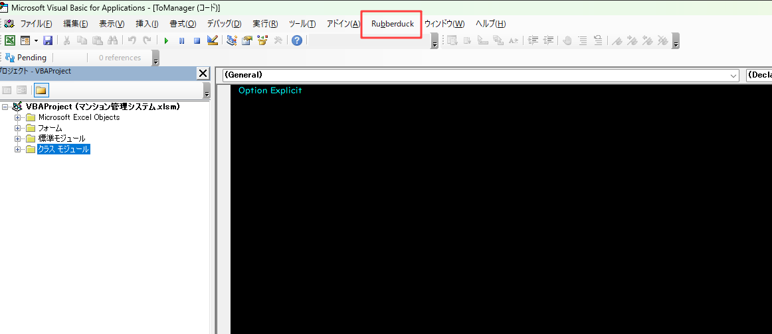Viewport: 772px width, 334px height.
Task: Toggle Design Mode with the ruler icon
Action: 213,40
